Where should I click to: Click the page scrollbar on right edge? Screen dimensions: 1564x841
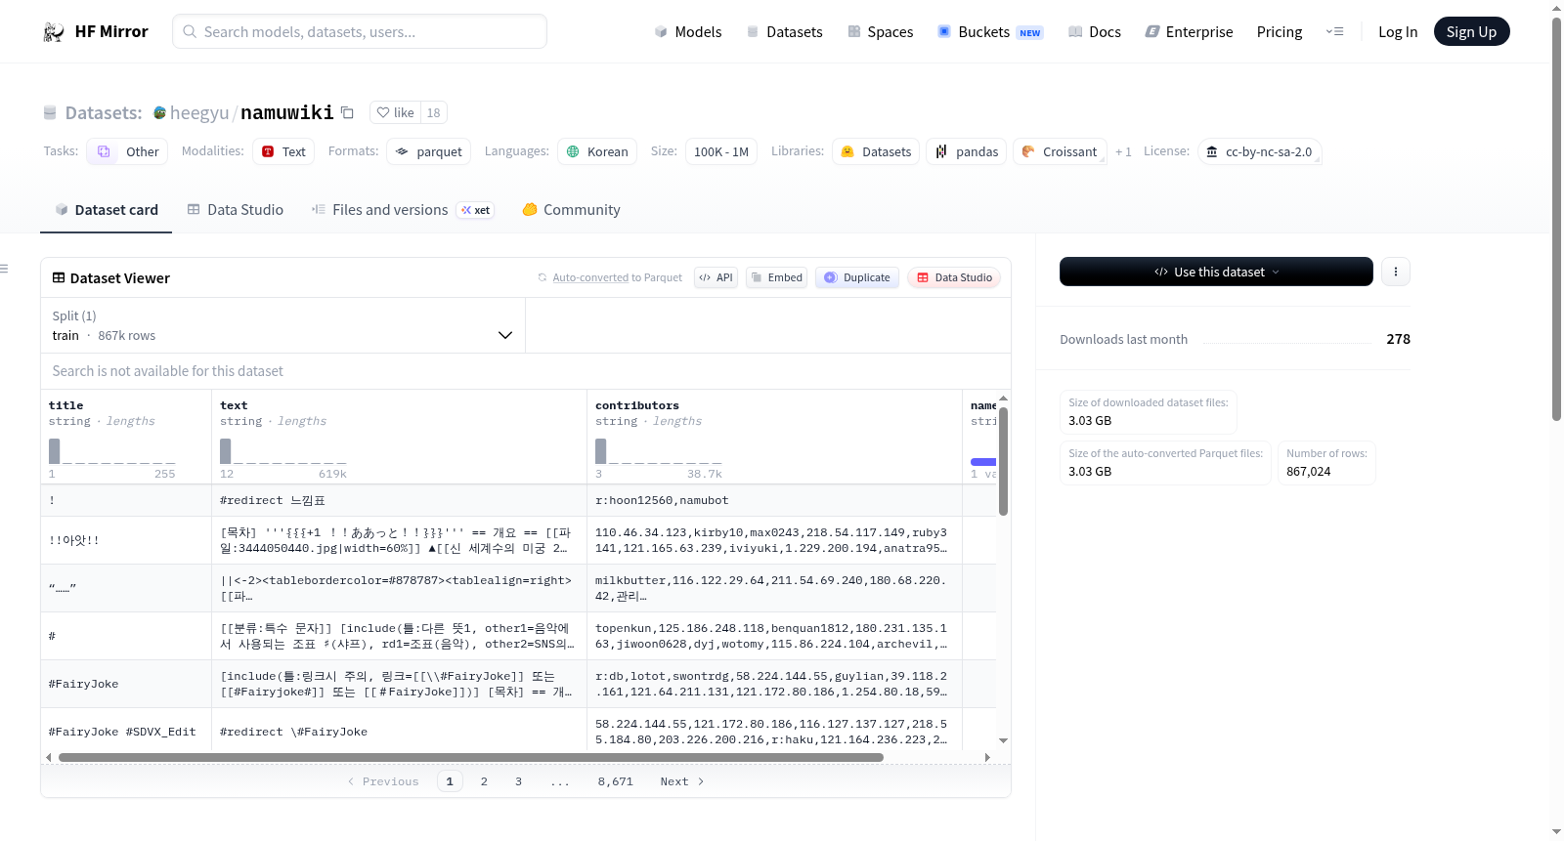pyautogui.click(x=1556, y=220)
